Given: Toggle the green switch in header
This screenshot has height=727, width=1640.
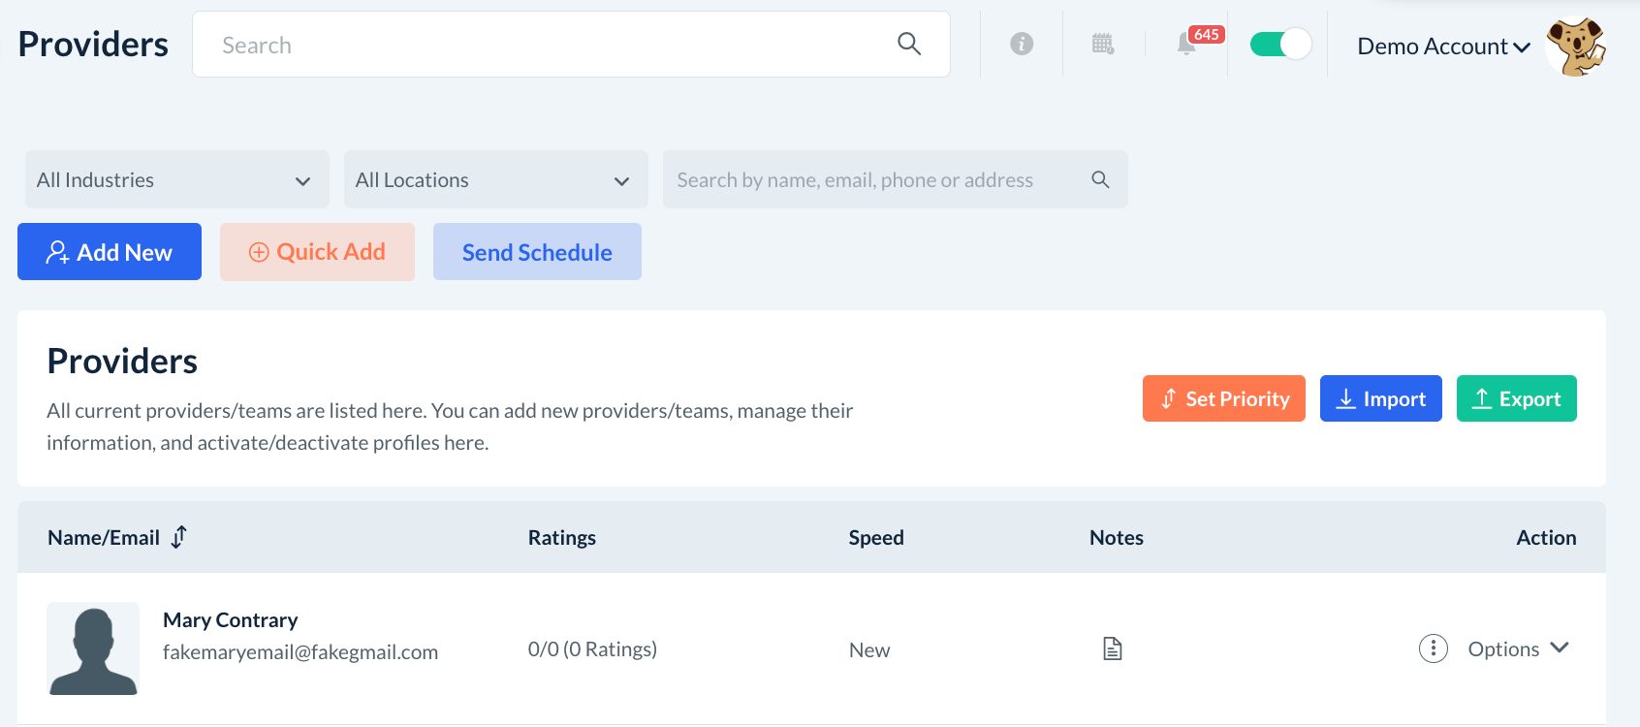Looking at the screenshot, I should [x=1280, y=44].
